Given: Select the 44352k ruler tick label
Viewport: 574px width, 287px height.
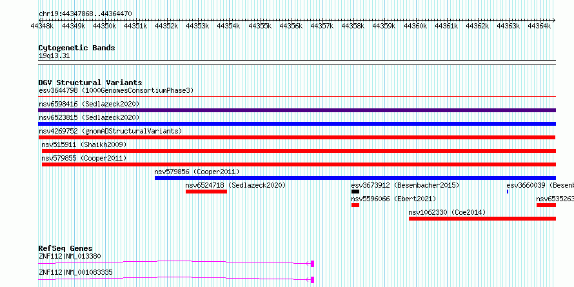Looking at the screenshot, I should 167,26.
